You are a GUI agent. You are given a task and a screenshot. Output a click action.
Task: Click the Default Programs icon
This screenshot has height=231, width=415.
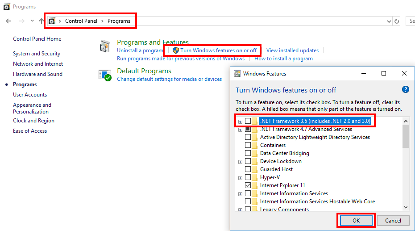click(105, 76)
